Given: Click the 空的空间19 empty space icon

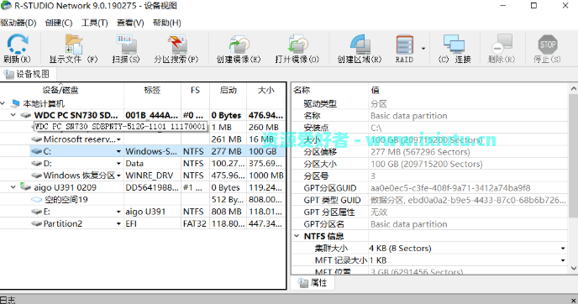Looking at the screenshot, I should (36, 200).
